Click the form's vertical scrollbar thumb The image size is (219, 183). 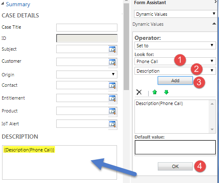(126, 46)
